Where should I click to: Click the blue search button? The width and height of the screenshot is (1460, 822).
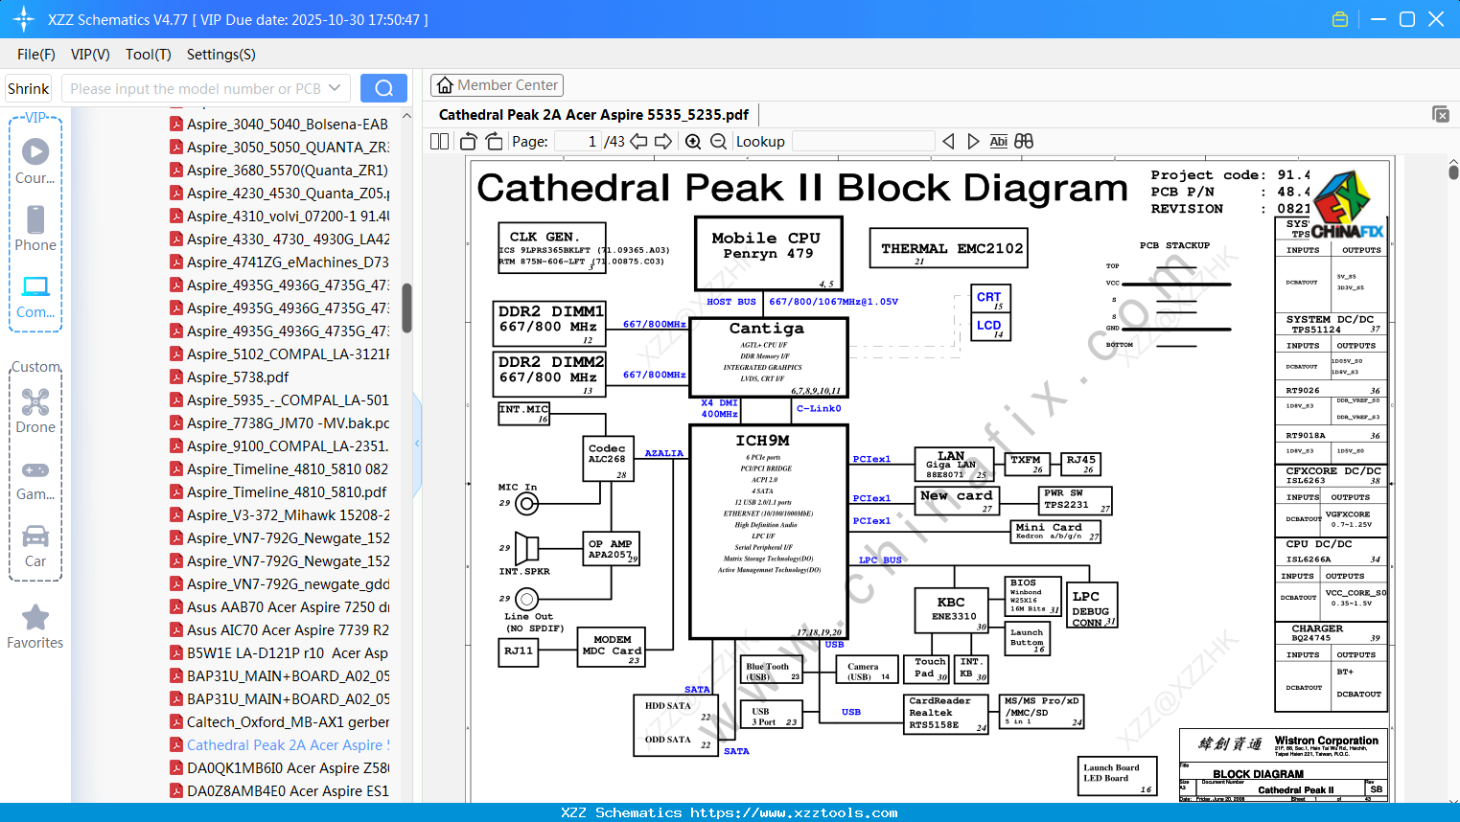[383, 88]
